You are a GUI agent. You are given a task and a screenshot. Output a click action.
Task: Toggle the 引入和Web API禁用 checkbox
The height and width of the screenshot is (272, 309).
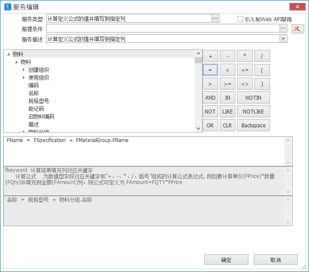240,19
